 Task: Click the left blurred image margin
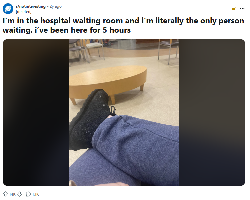click(x=36, y=112)
